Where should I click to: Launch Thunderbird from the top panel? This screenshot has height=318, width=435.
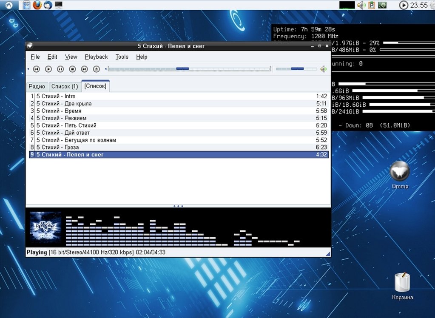click(48, 5)
